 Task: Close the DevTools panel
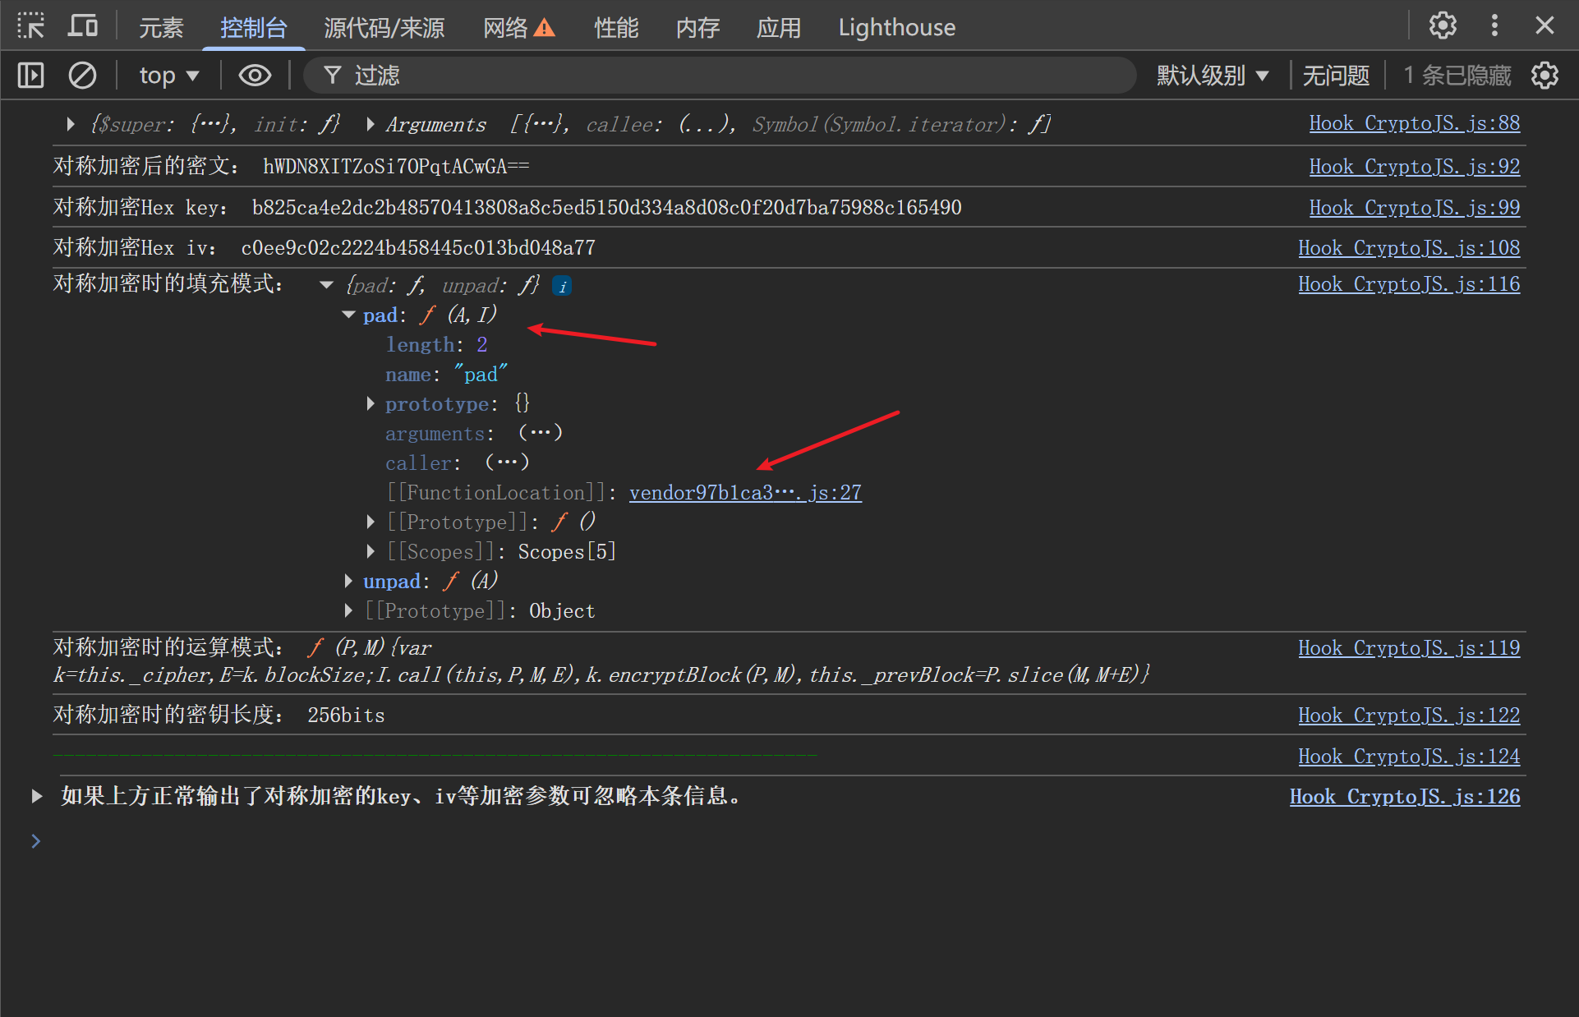click(1544, 25)
